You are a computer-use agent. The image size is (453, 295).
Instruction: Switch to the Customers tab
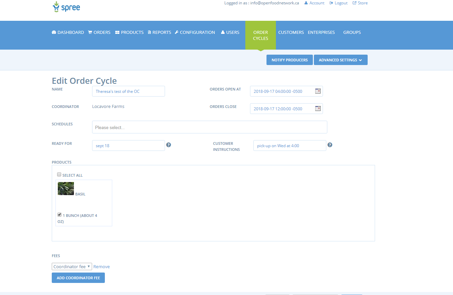coord(291,32)
